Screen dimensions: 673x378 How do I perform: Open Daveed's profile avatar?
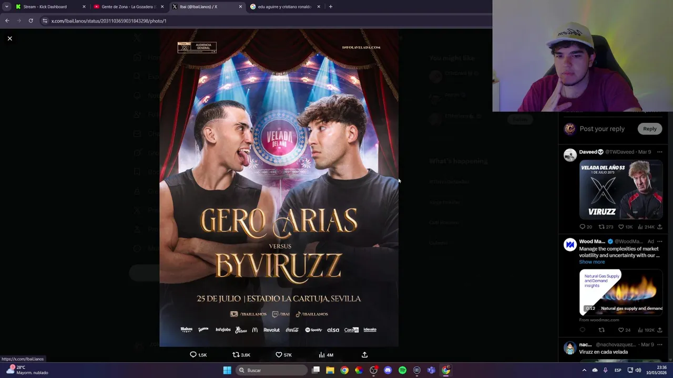(x=570, y=155)
